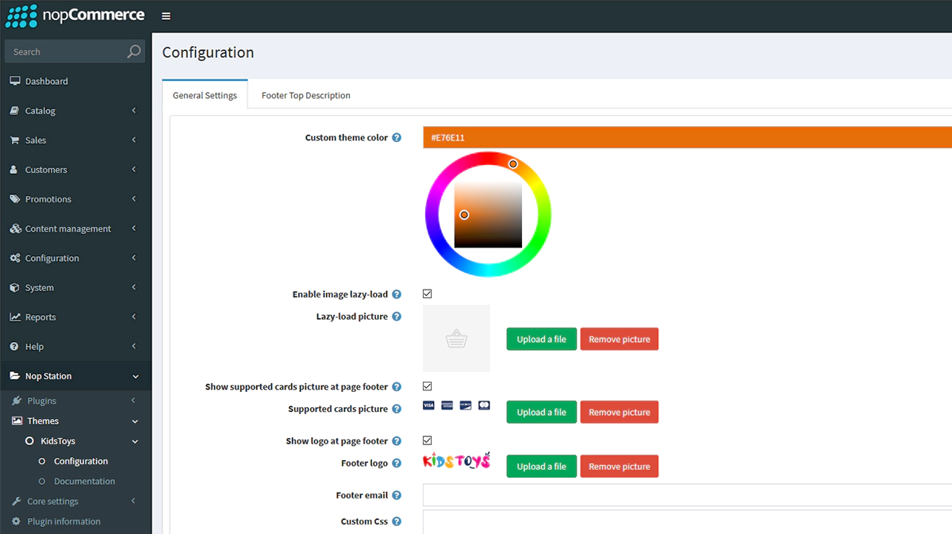Click the Lazy-load picture thumbnail
Screen dimensions: 952x534
click(456, 338)
